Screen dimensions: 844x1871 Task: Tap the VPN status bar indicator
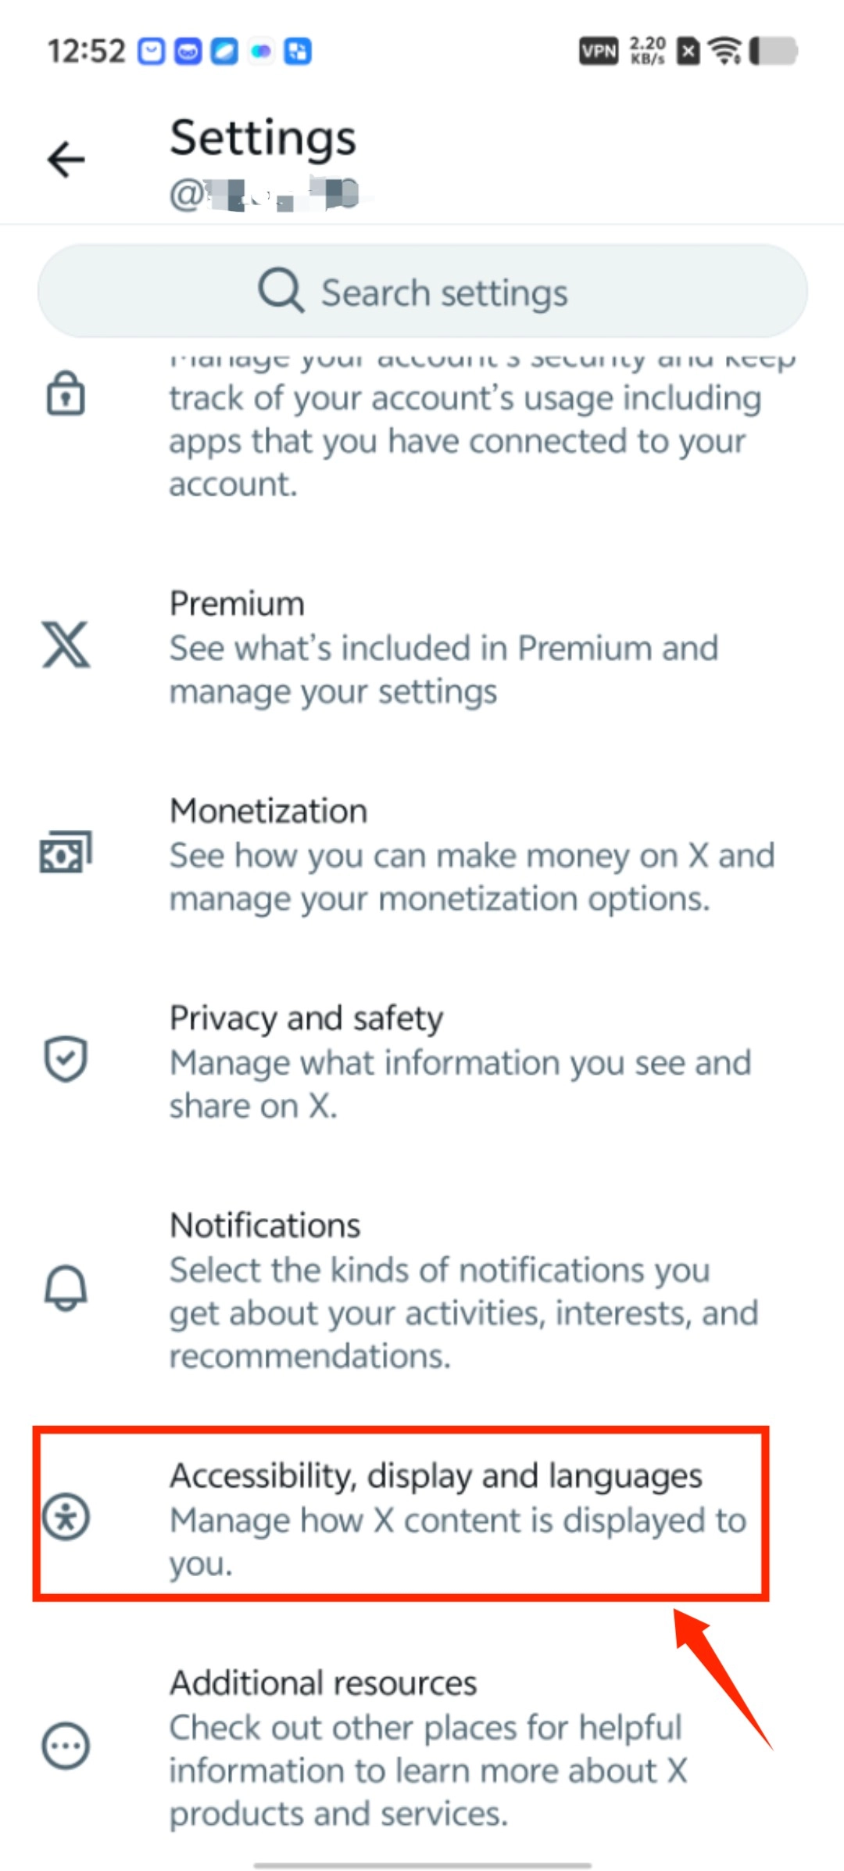coord(599,52)
